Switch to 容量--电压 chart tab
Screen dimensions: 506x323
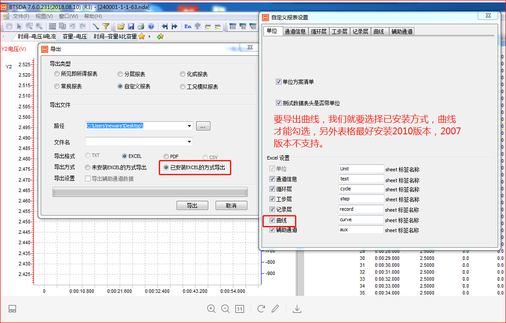tap(75, 36)
